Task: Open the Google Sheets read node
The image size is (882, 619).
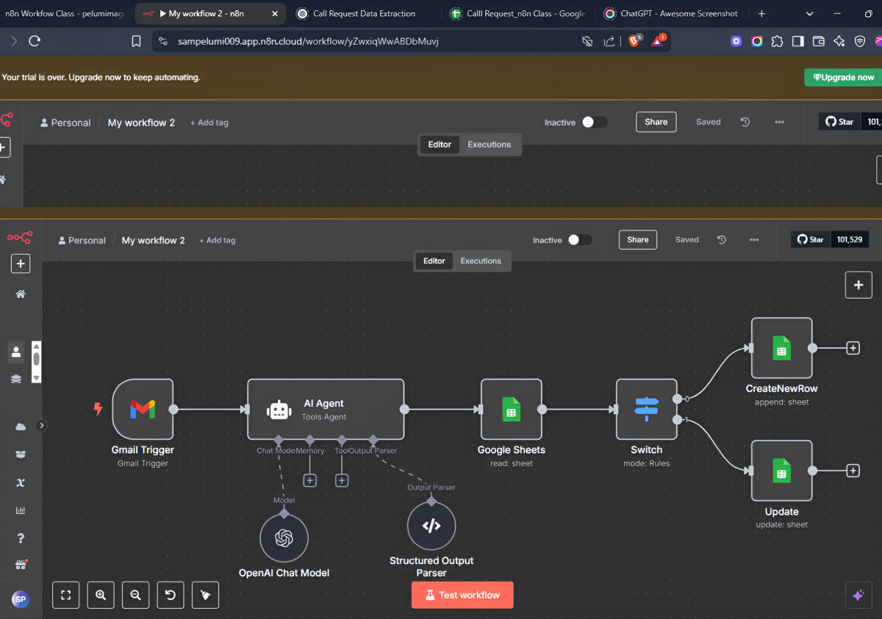Action: click(511, 409)
